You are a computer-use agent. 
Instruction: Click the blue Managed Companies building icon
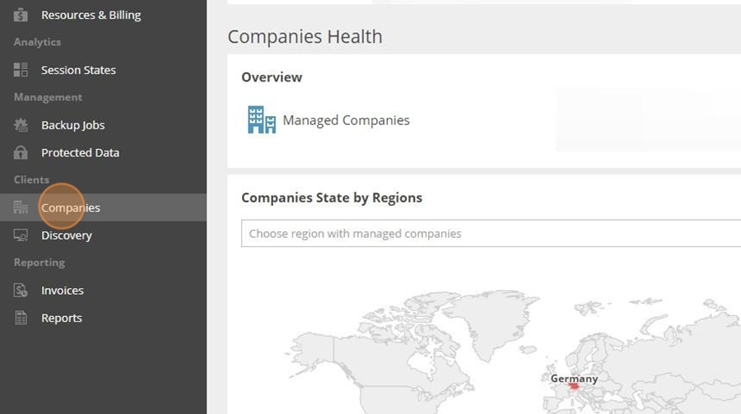[x=261, y=119]
